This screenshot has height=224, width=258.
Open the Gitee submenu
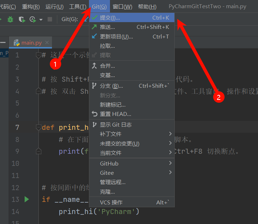[132, 173]
